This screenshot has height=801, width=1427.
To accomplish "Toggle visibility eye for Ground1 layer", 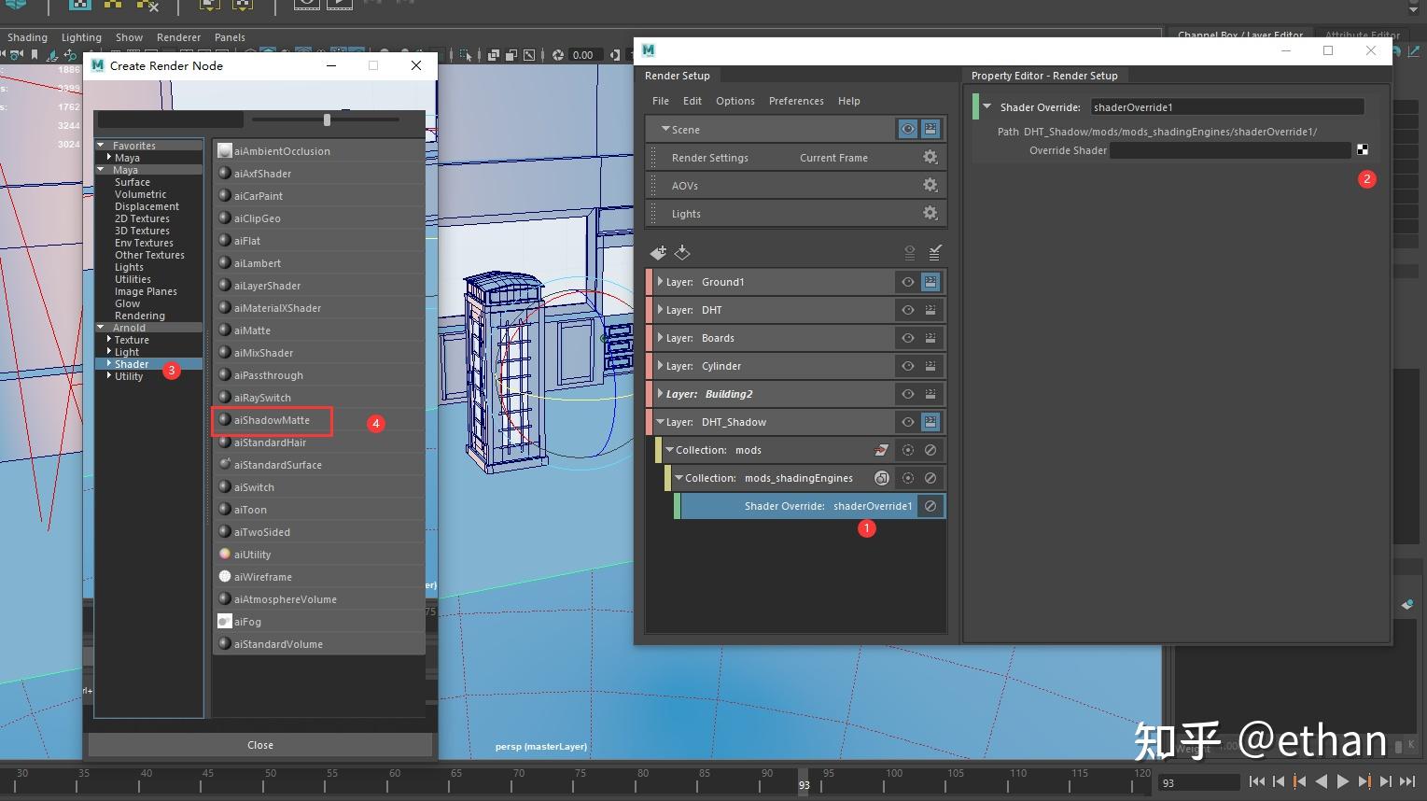I will (907, 281).
